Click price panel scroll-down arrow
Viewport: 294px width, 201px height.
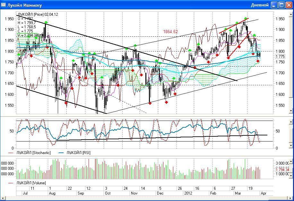[x=291, y=111]
